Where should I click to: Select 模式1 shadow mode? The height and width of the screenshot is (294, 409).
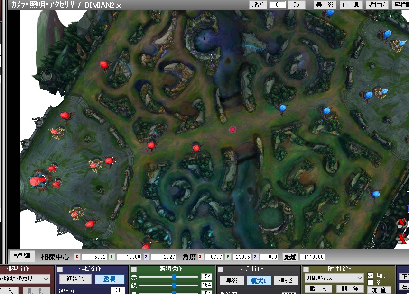pyautogui.click(x=258, y=281)
